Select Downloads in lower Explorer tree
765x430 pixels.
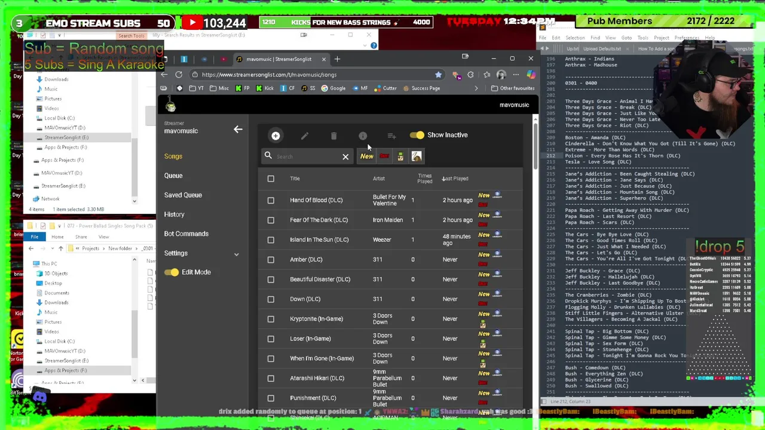click(56, 303)
